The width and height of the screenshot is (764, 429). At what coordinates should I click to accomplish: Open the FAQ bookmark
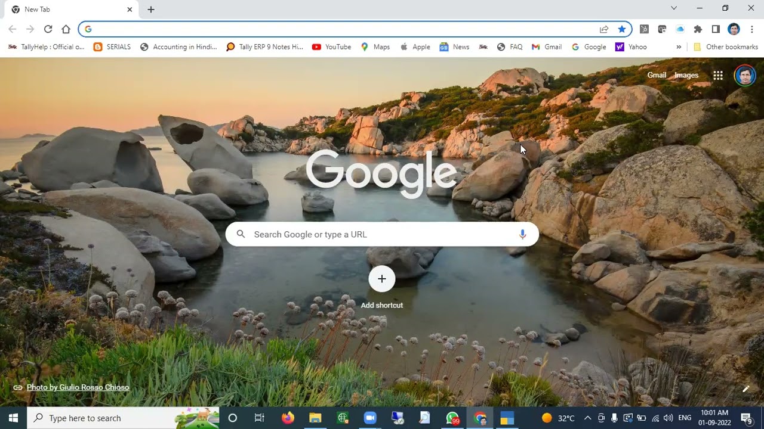click(510, 47)
